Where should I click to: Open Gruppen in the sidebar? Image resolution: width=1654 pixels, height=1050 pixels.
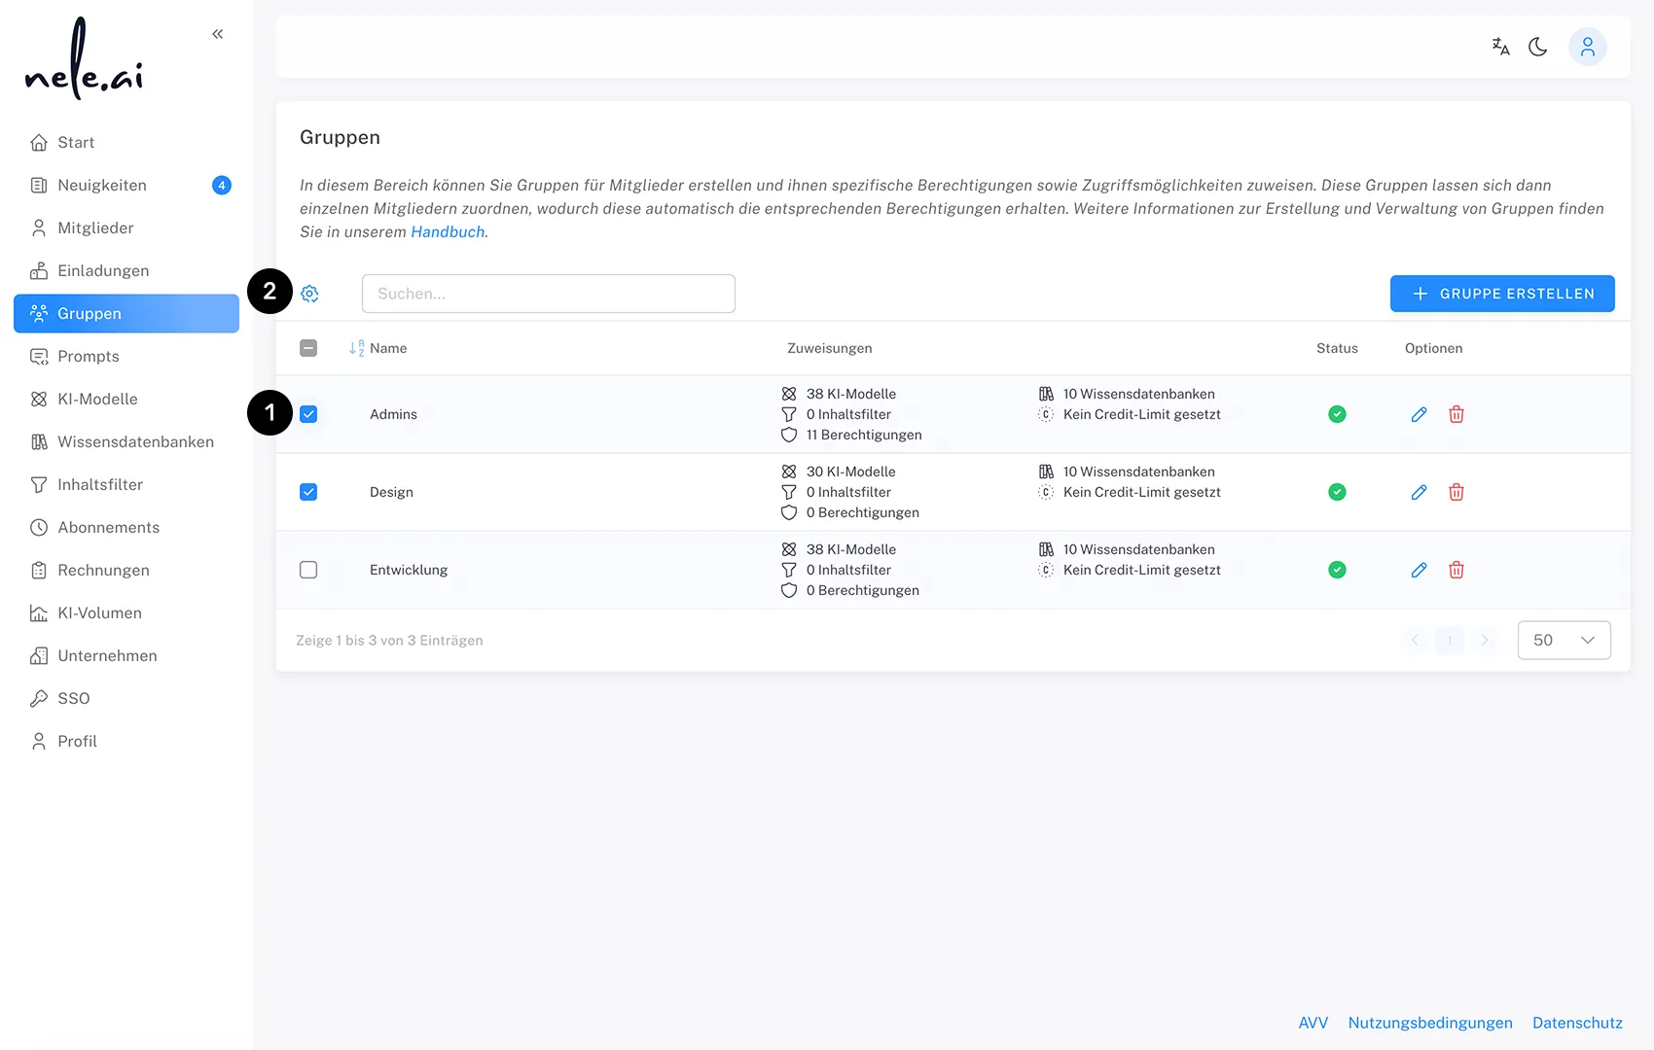tap(126, 313)
